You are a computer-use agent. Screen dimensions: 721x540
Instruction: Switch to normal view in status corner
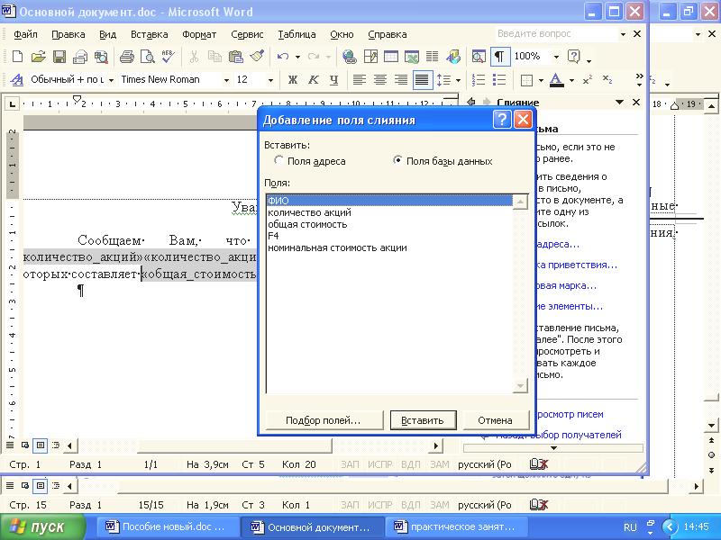(10, 445)
